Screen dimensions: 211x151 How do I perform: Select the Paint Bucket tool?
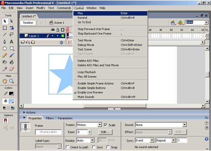pyautogui.click(x=12, y=62)
